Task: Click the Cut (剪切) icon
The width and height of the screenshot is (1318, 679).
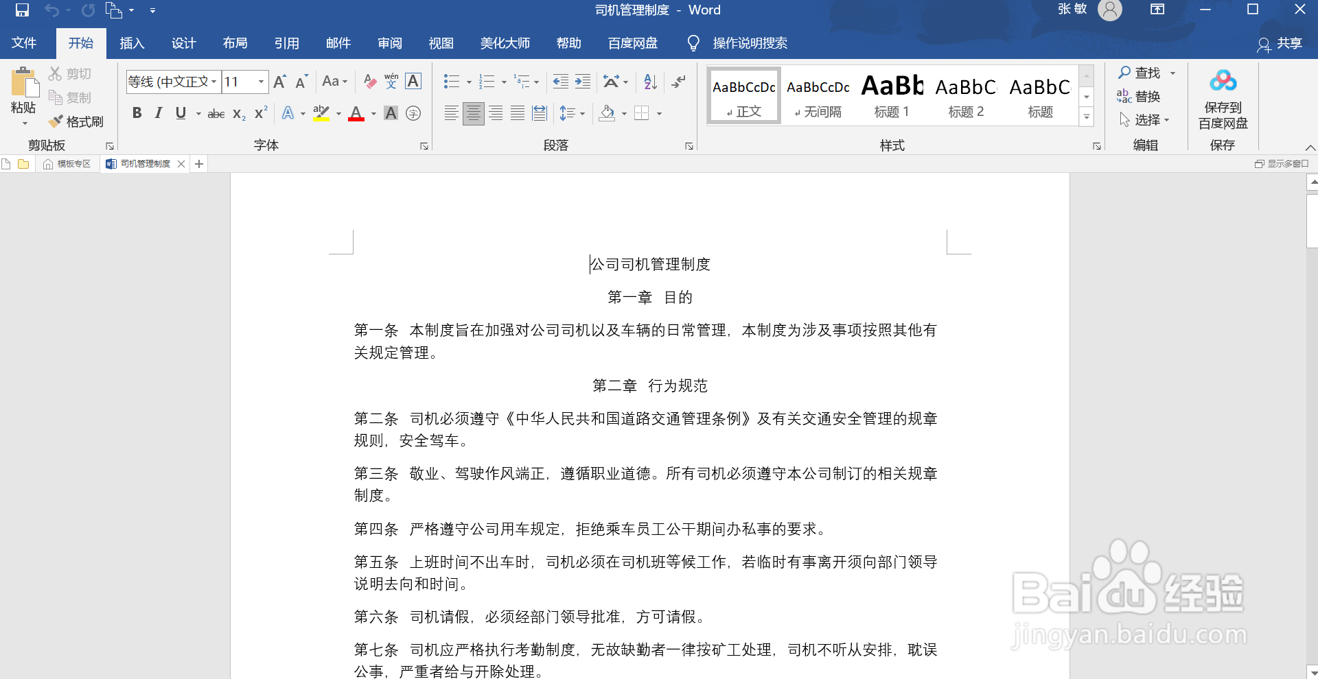Action: tap(69, 73)
